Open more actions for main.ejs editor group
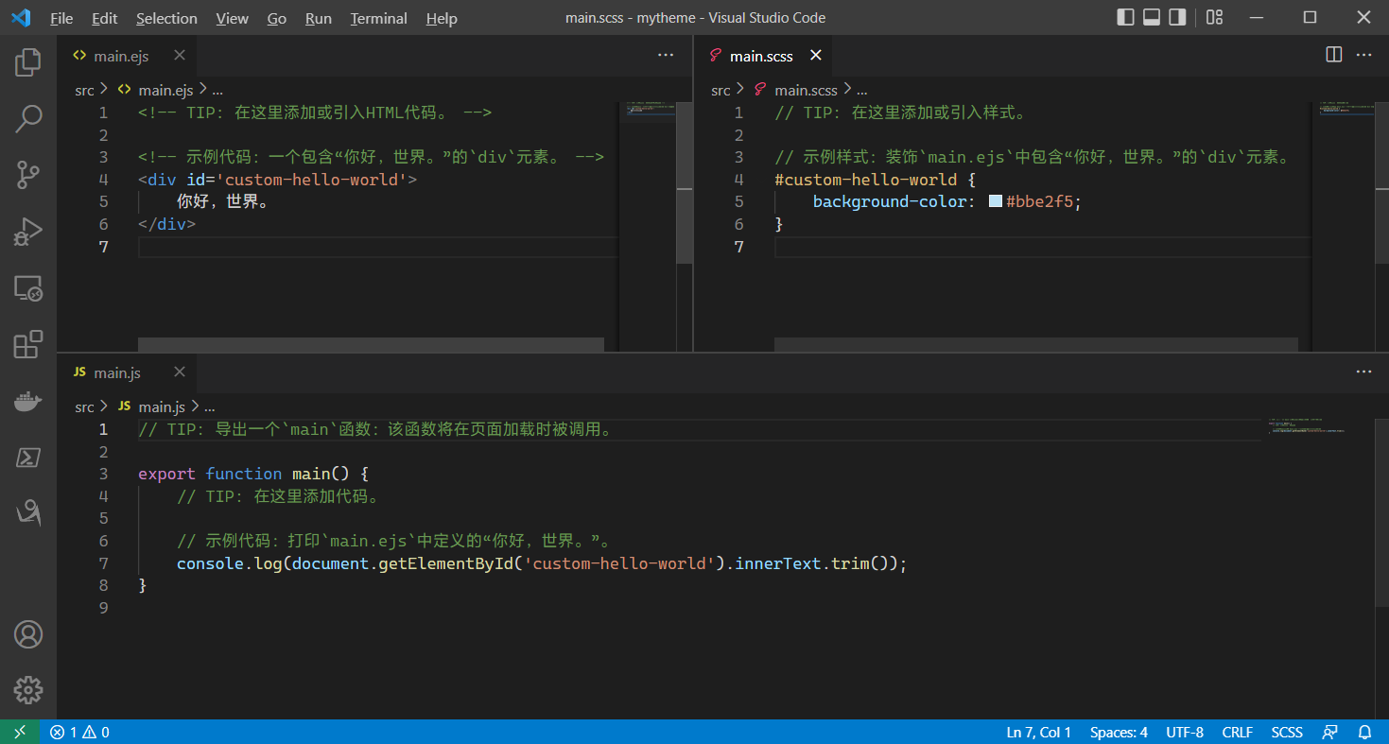Image resolution: width=1389 pixels, height=744 pixels. point(666,55)
